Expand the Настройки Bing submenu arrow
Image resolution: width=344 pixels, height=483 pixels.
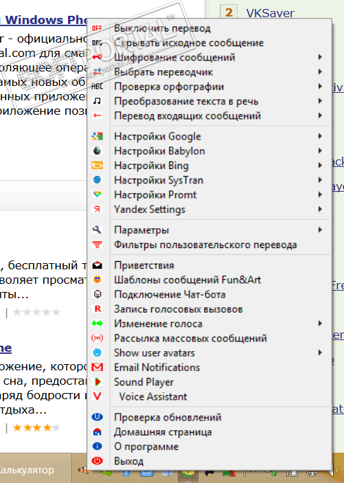click(x=320, y=165)
